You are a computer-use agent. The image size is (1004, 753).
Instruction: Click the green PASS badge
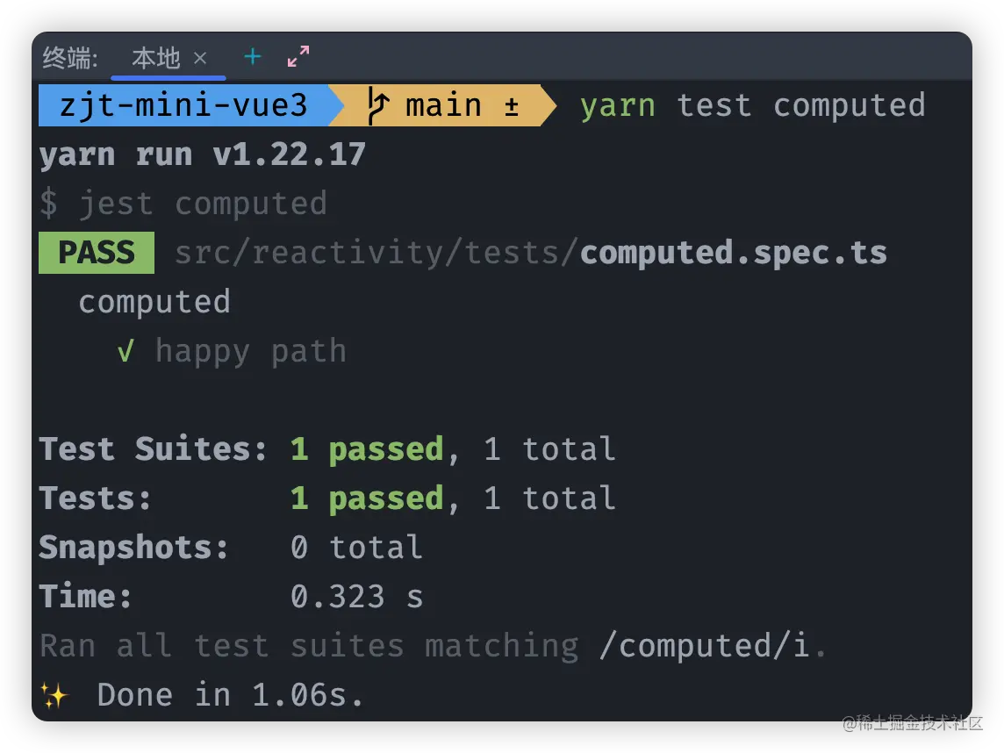point(97,252)
